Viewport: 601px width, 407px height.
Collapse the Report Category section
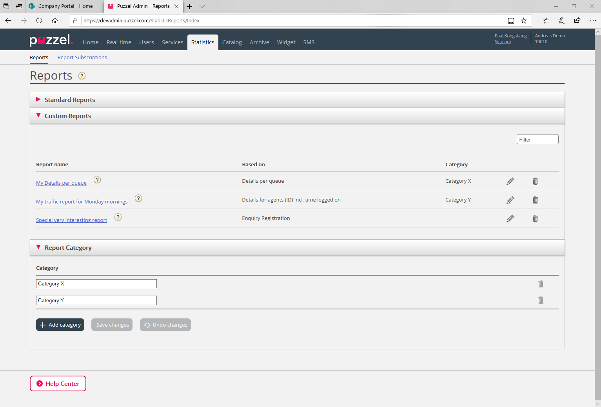[x=68, y=248]
